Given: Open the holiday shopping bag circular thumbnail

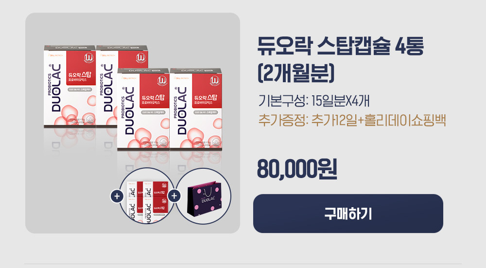Looking at the screenshot, I should coord(204,196).
